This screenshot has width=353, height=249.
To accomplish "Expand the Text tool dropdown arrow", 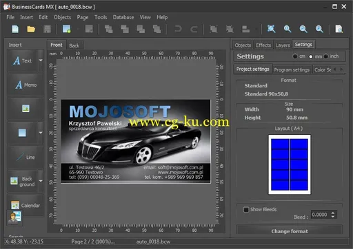I will coord(41,61).
